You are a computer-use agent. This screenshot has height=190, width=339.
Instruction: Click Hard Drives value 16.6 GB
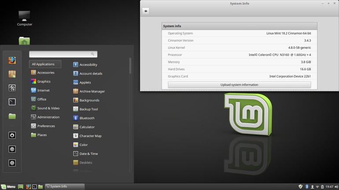pos(305,69)
